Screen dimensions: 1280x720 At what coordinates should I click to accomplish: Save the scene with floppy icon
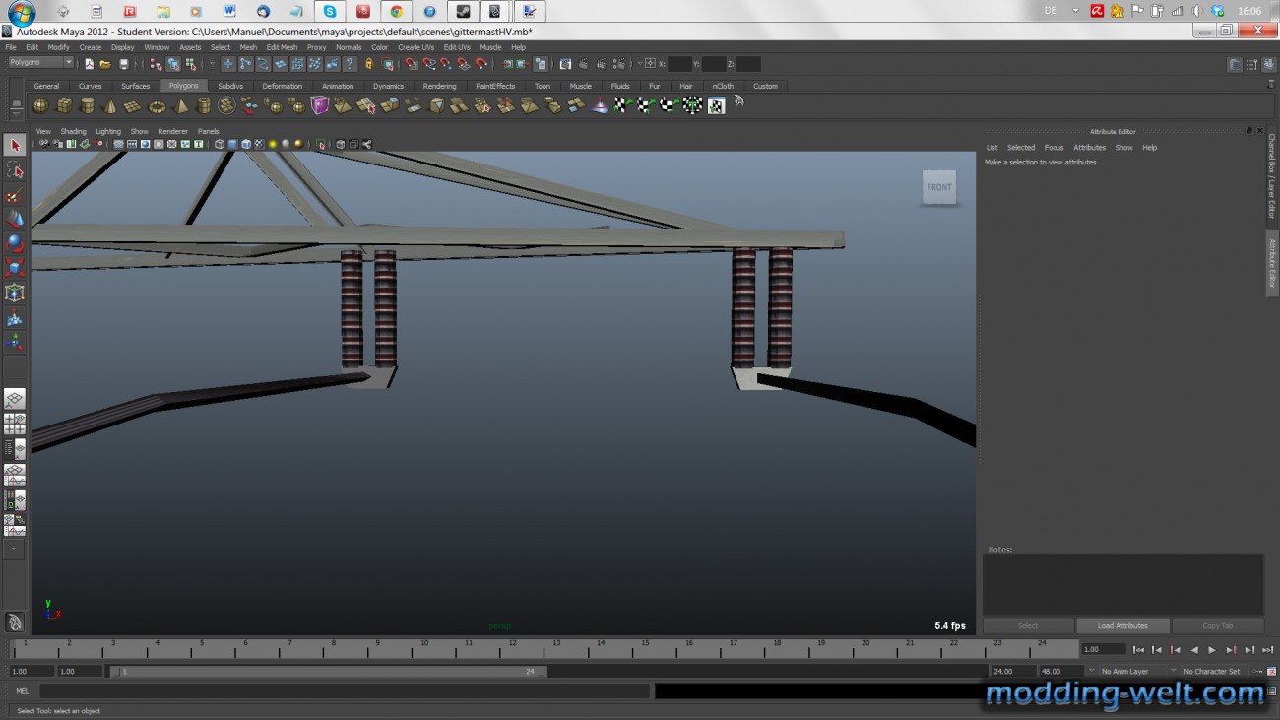[123, 64]
